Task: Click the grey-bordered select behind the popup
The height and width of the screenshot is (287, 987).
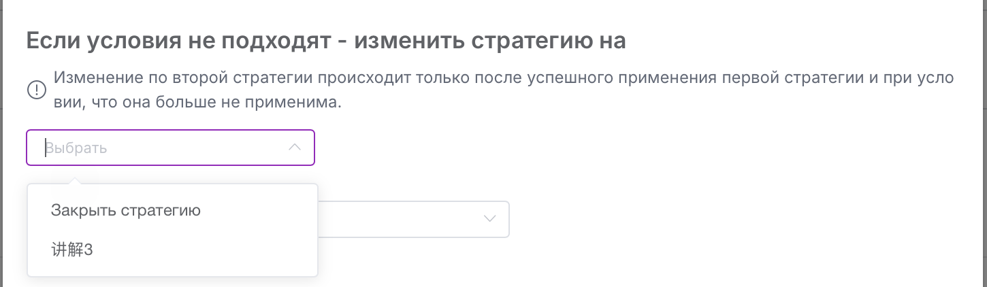Action: tap(414, 219)
